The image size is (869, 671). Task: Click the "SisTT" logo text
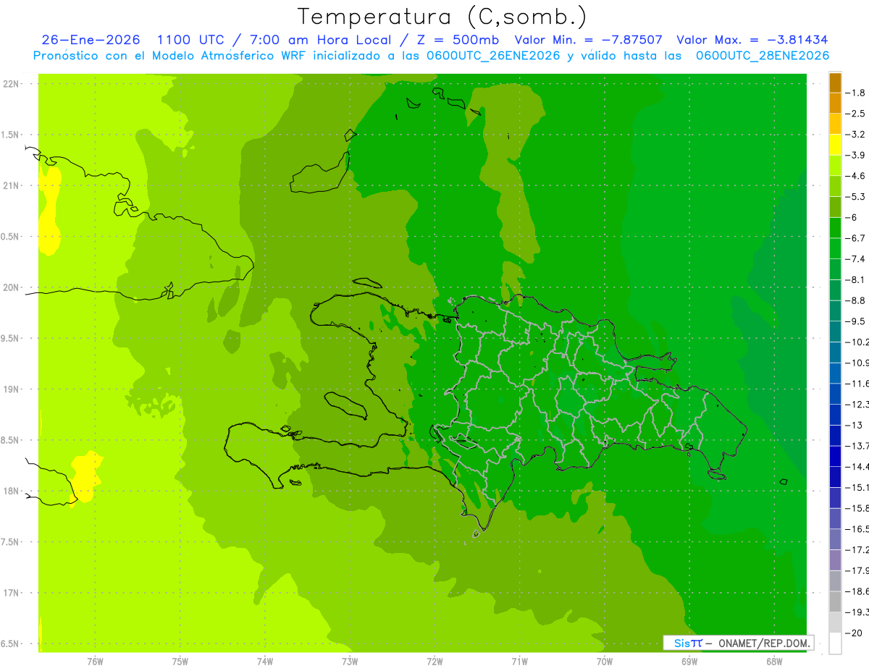[688, 643]
